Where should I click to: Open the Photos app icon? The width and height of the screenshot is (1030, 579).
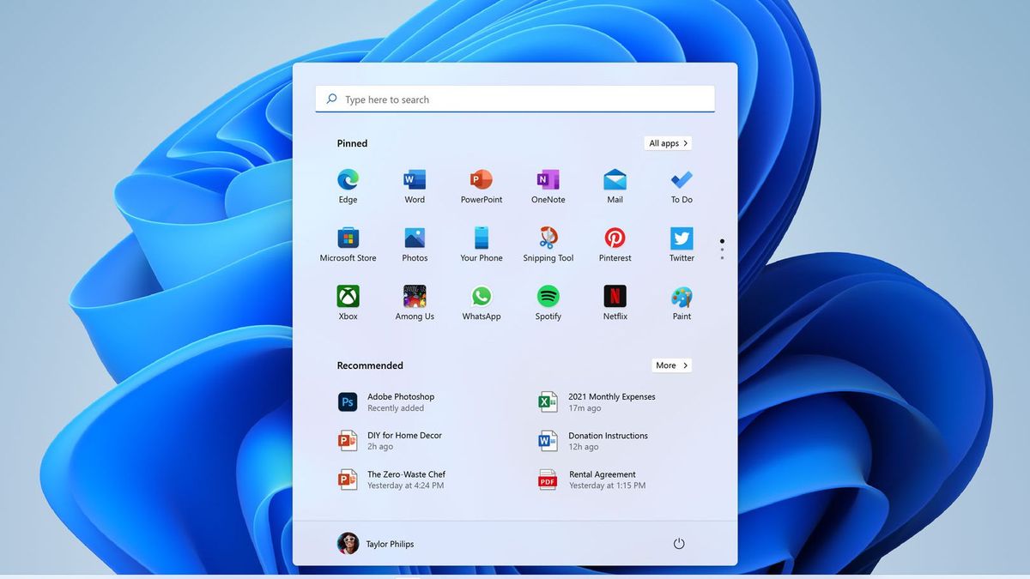point(415,238)
